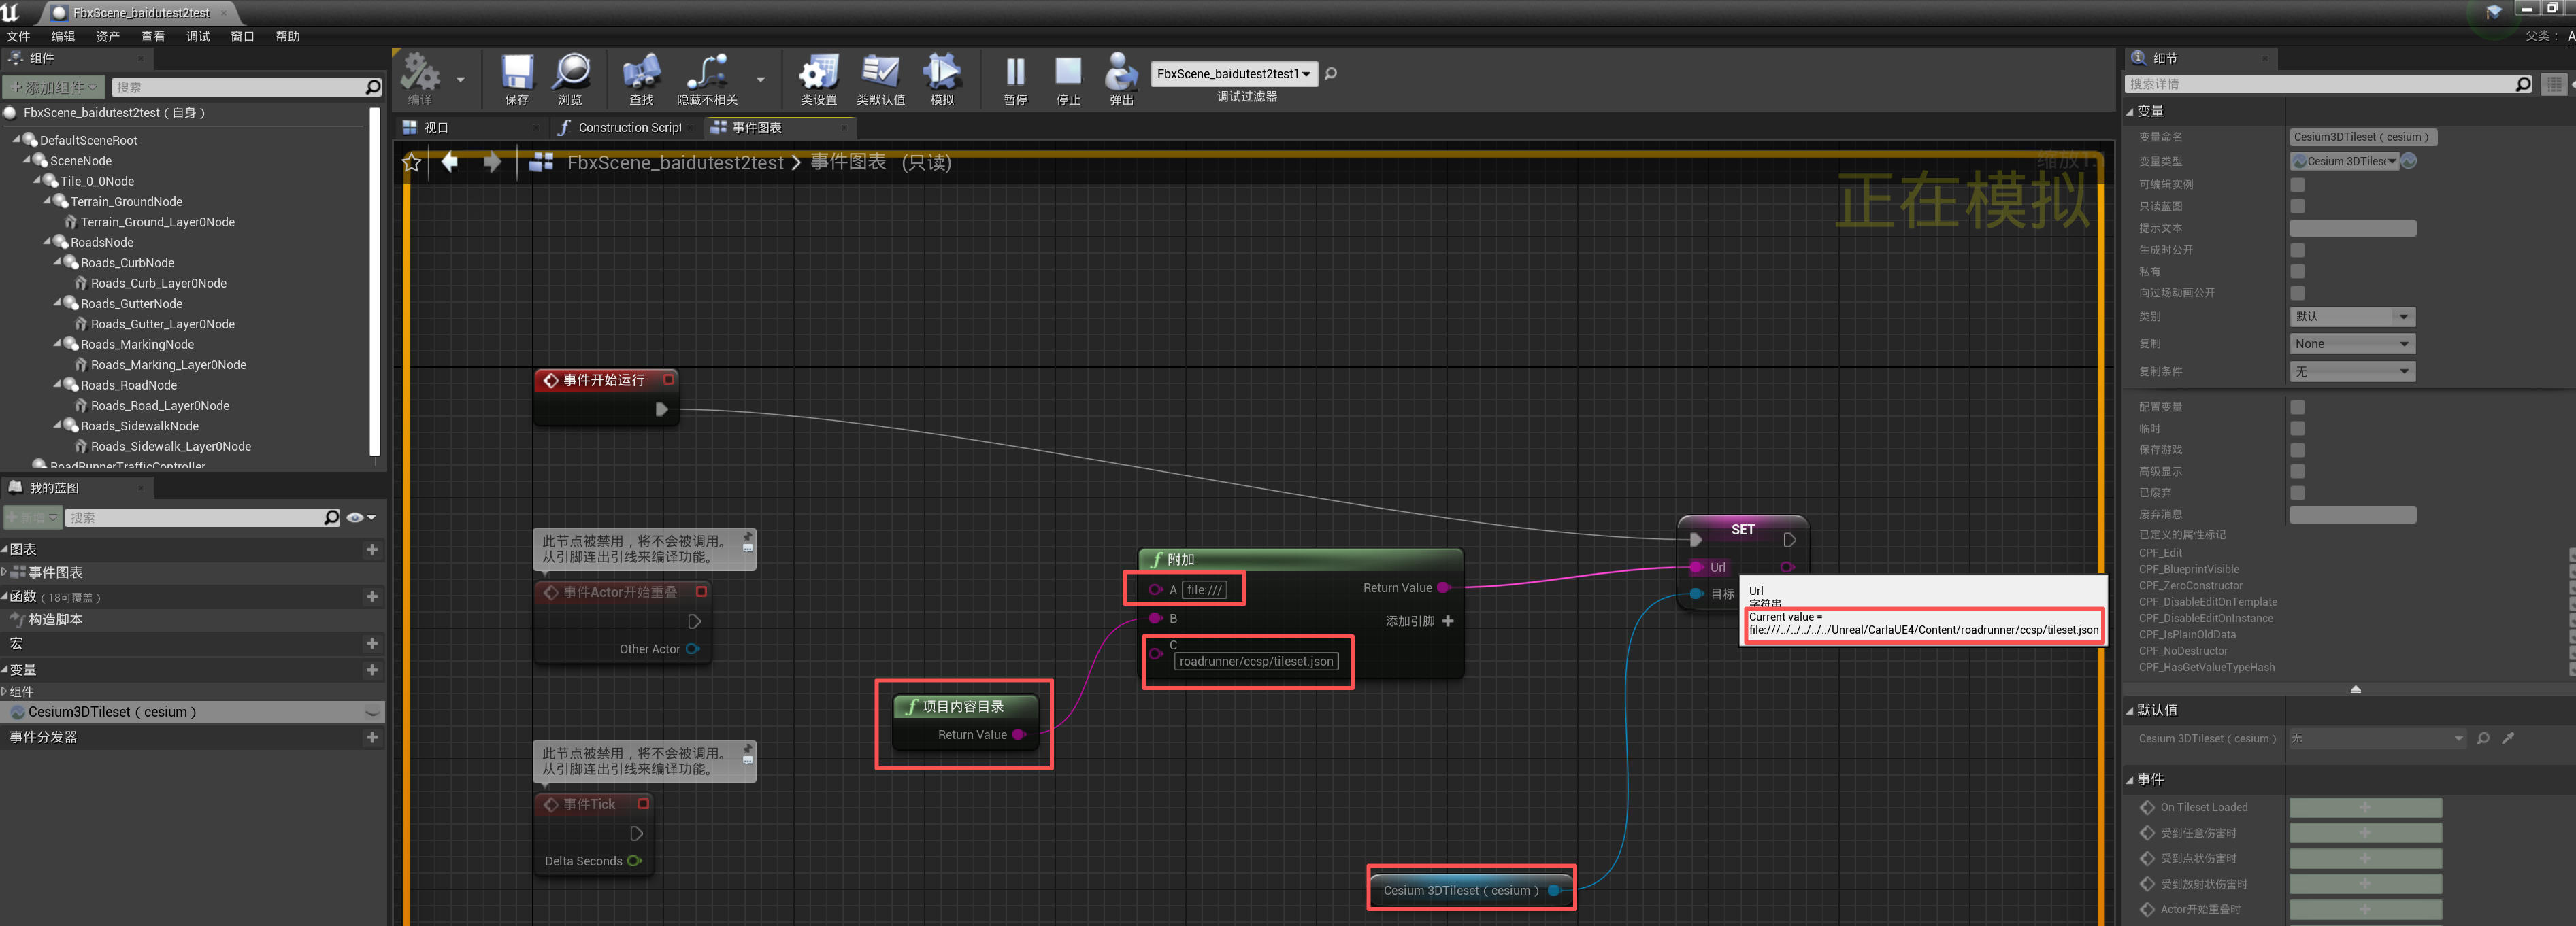Open the Replication dropdown set to None
This screenshot has width=2576, height=926.
click(2351, 343)
